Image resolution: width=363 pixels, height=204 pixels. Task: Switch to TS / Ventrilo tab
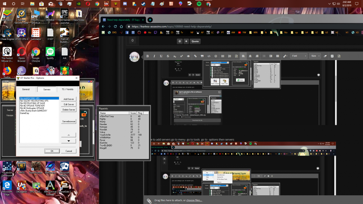coord(68,89)
